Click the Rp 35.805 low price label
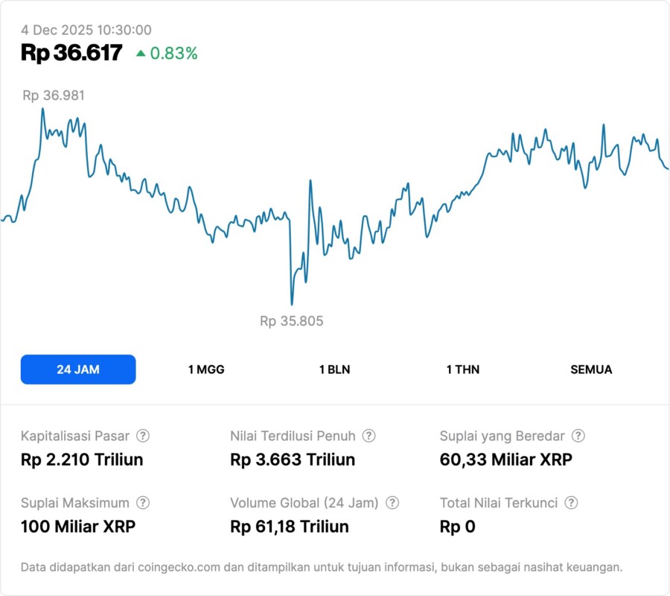This screenshot has width=670, height=596. tap(292, 321)
